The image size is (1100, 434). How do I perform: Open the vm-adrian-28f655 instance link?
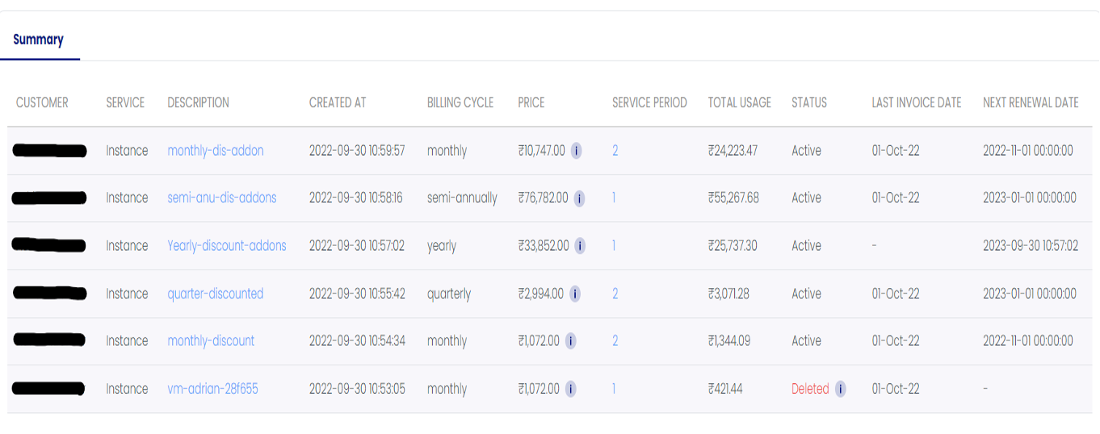213,389
